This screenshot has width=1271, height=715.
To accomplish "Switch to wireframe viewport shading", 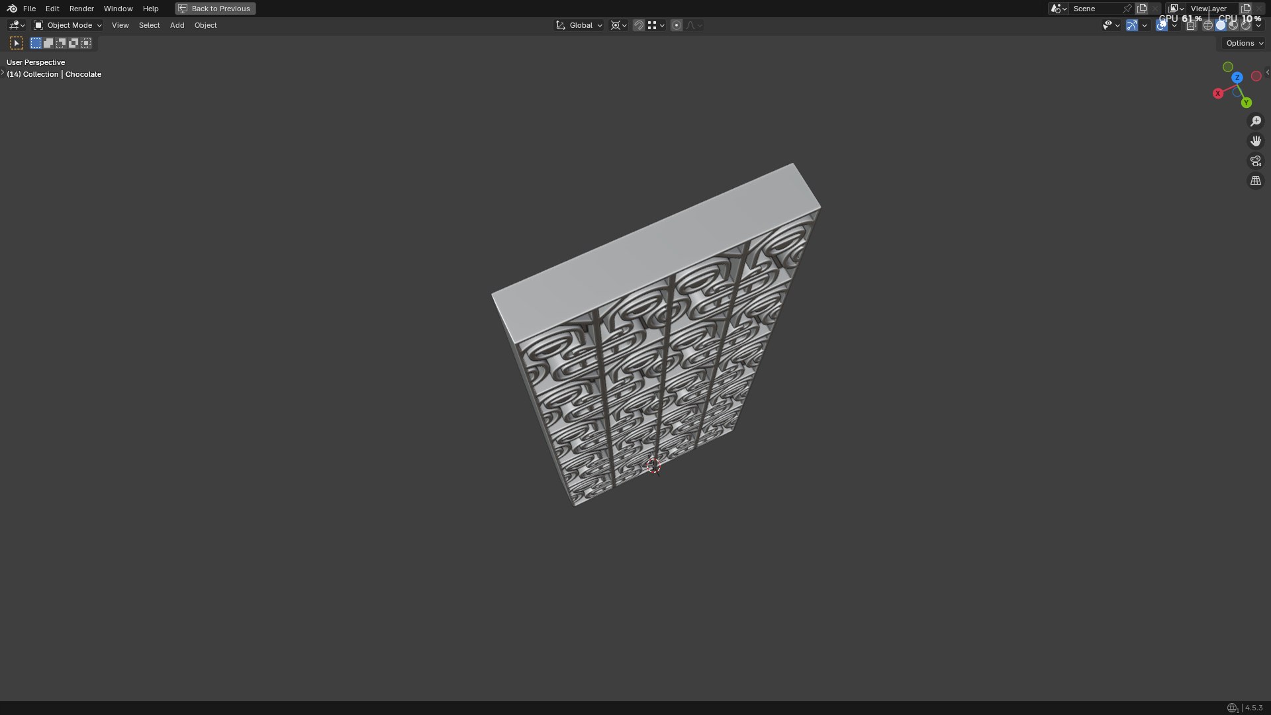I will pyautogui.click(x=1208, y=25).
